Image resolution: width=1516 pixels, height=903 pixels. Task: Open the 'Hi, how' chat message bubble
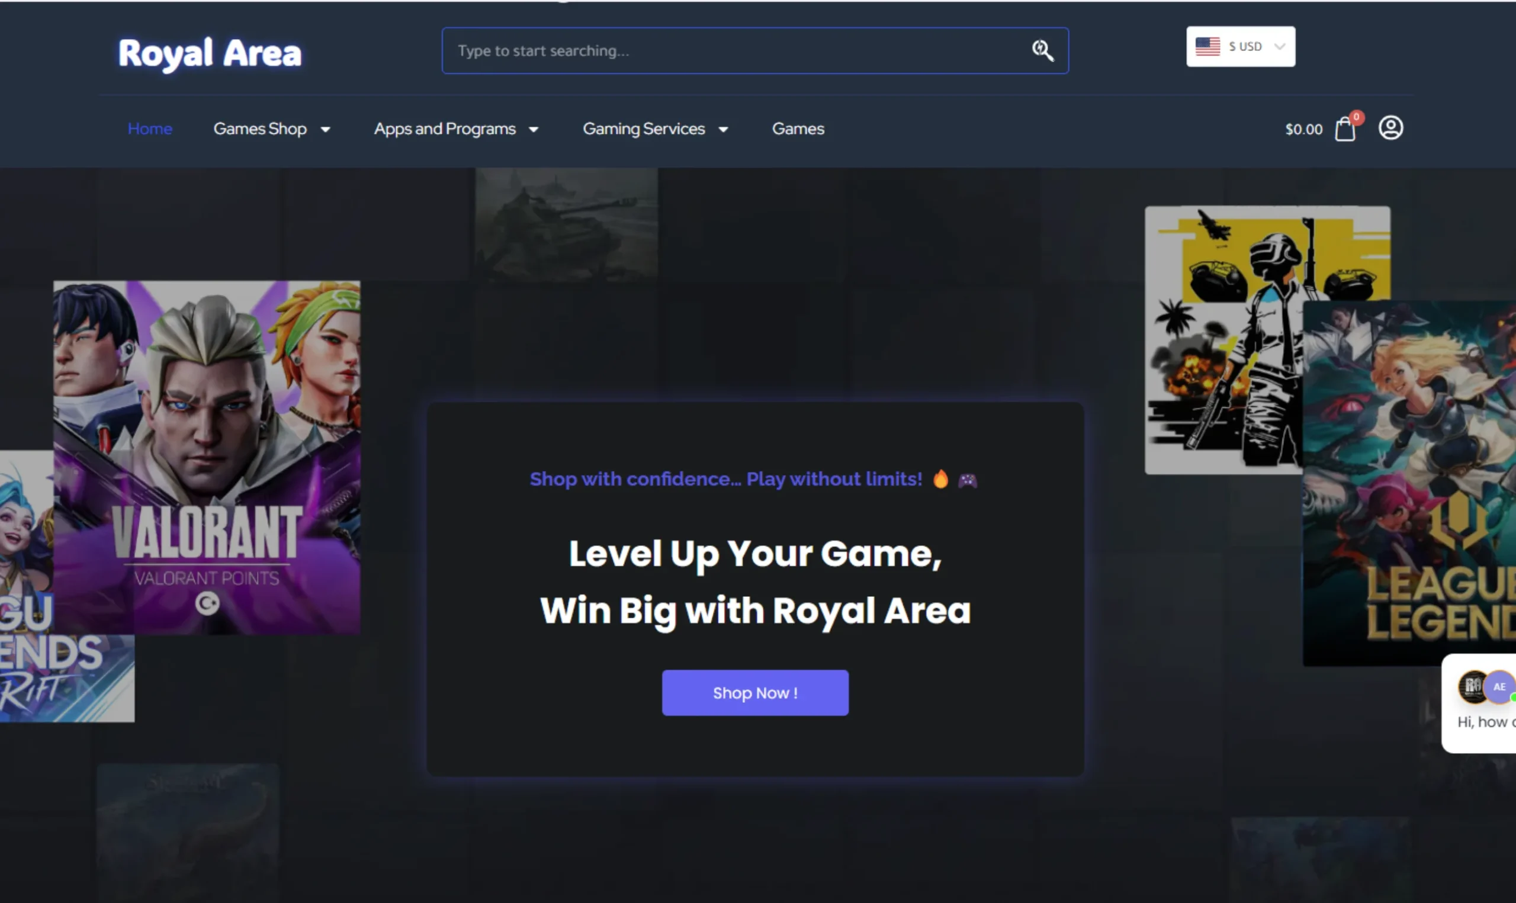(x=1479, y=703)
